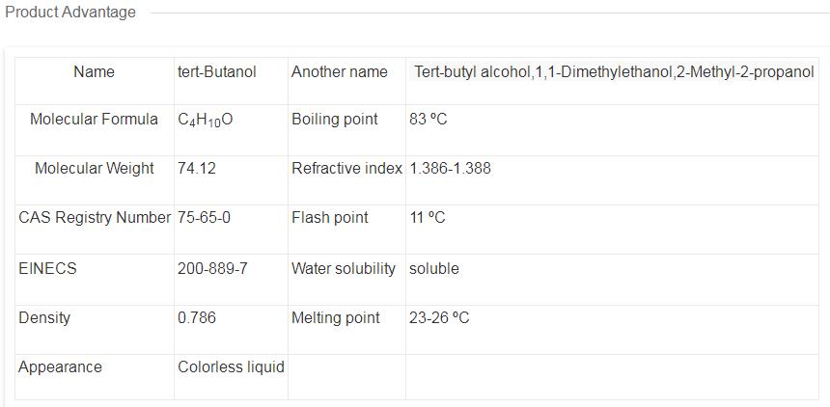Select the 83 ºC boiling point value
This screenshot has width=830, height=407.
(429, 120)
